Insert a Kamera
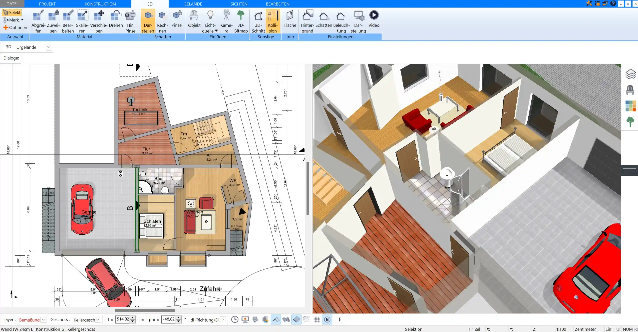 [226, 21]
